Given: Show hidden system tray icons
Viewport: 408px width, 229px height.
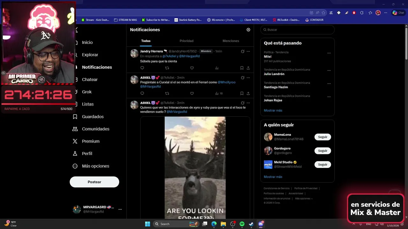Looking at the screenshot, I should point(353,224).
